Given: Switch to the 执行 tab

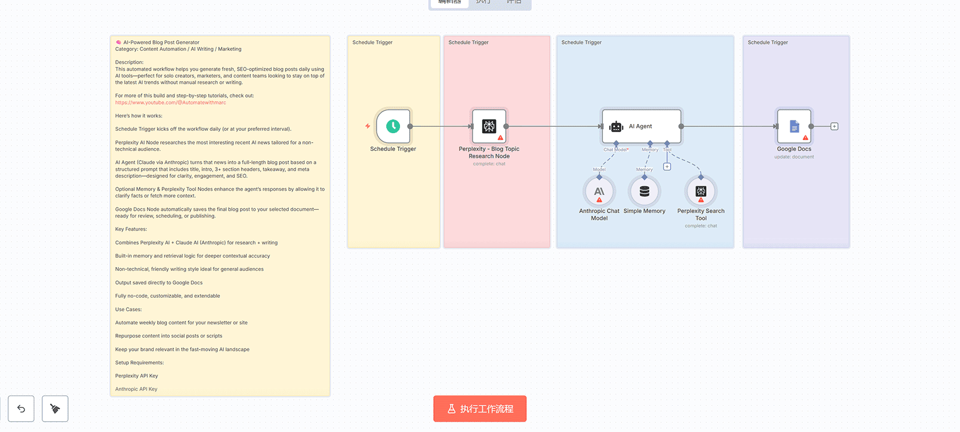Looking at the screenshot, I should pyautogui.click(x=483, y=2).
